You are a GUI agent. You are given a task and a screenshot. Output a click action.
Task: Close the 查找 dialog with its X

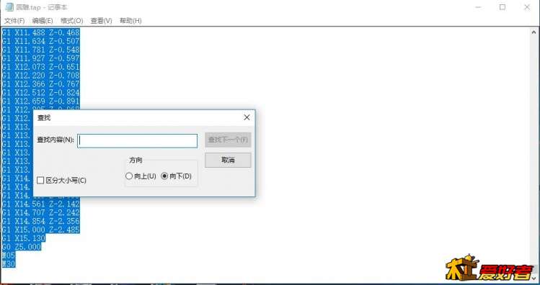coord(247,117)
